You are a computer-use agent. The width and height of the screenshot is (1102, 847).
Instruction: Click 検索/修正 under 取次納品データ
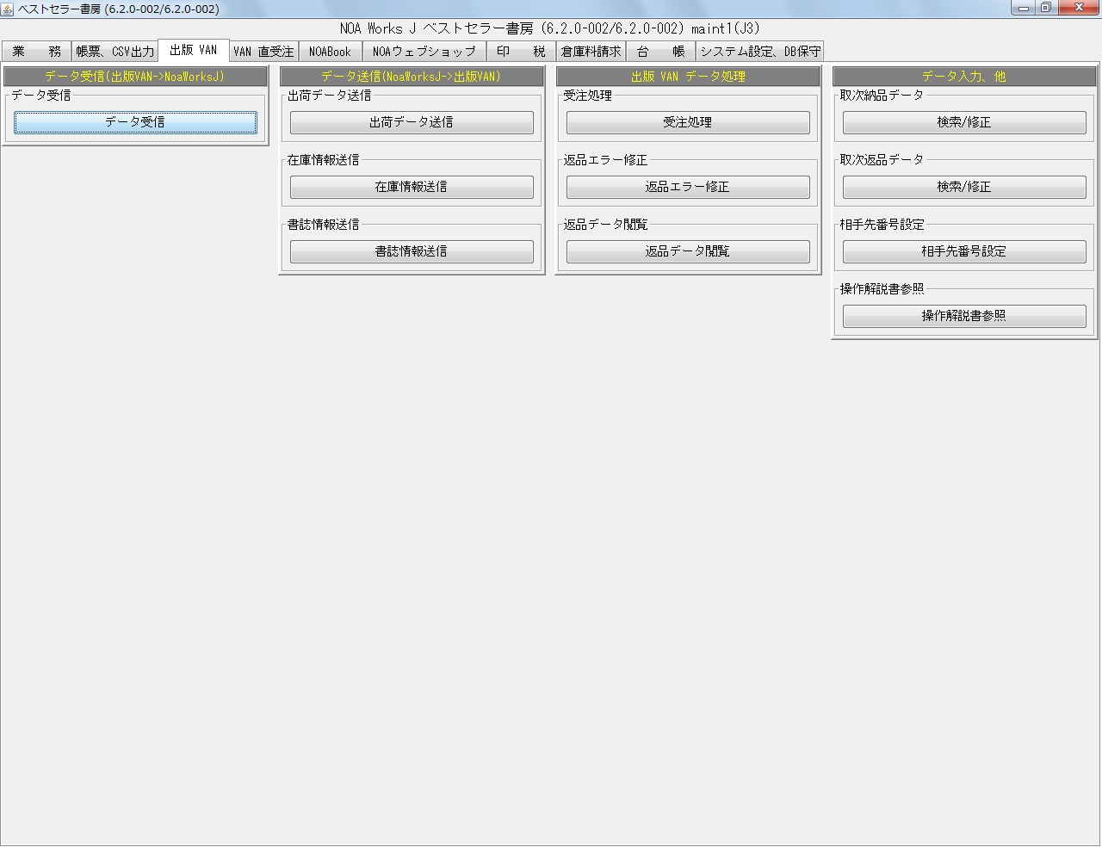click(x=964, y=122)
